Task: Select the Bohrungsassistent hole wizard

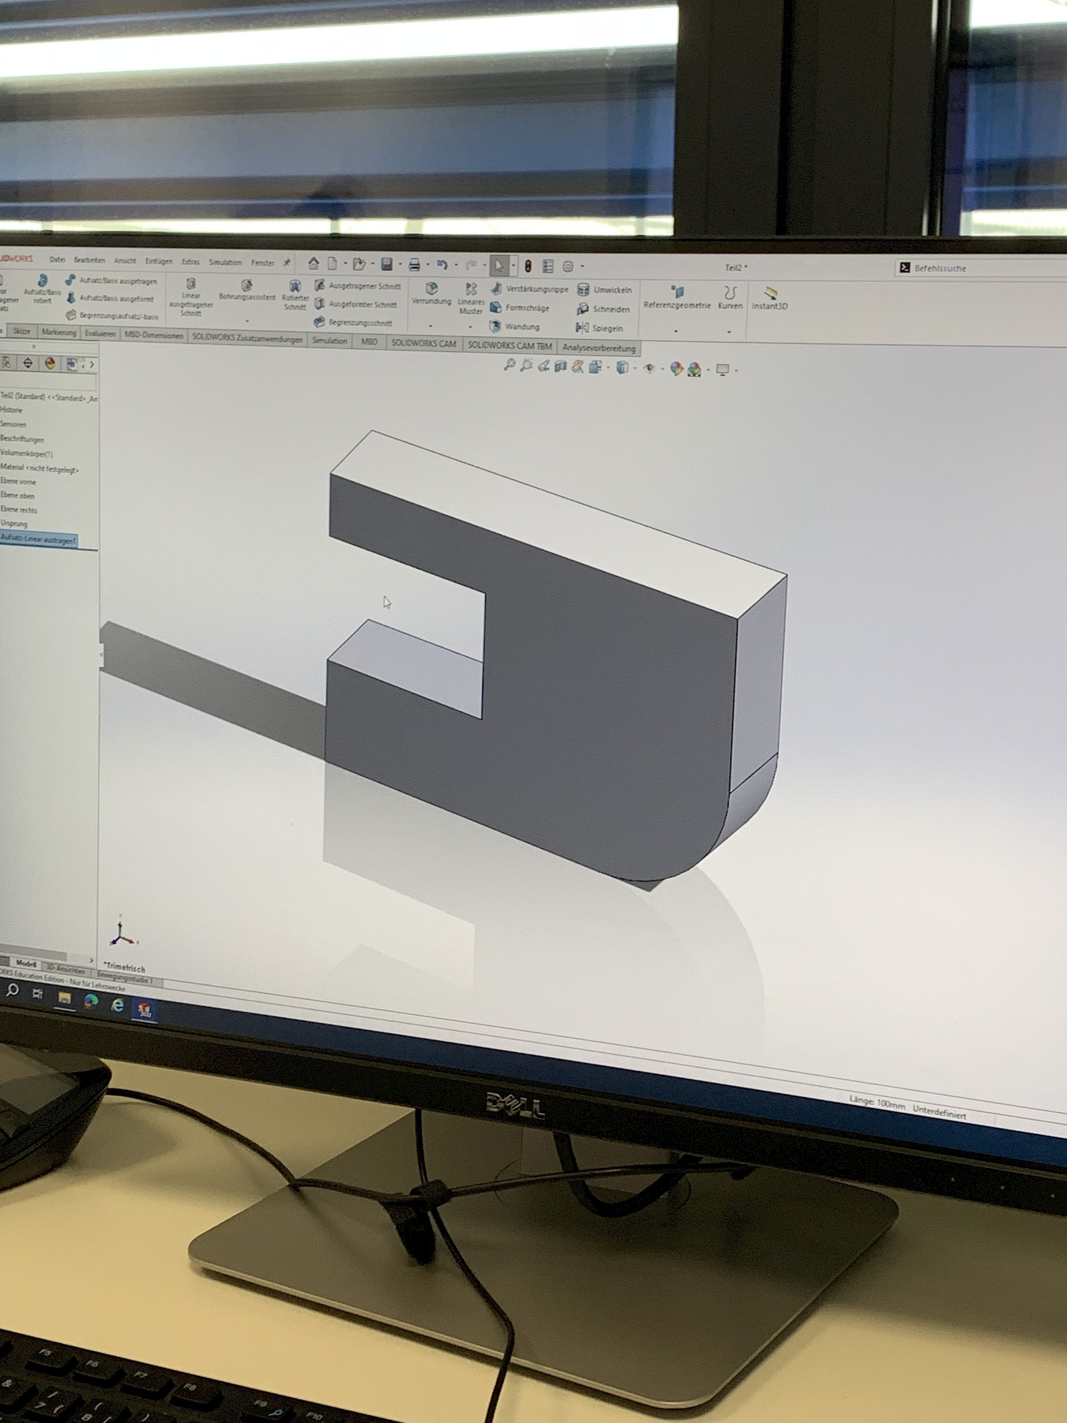Action: [246, 290]
